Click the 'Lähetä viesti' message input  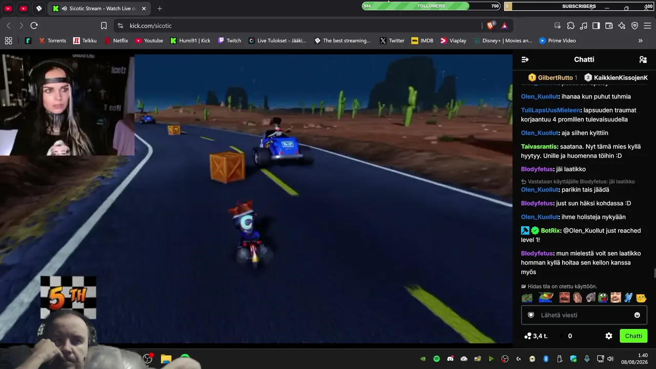584,315
